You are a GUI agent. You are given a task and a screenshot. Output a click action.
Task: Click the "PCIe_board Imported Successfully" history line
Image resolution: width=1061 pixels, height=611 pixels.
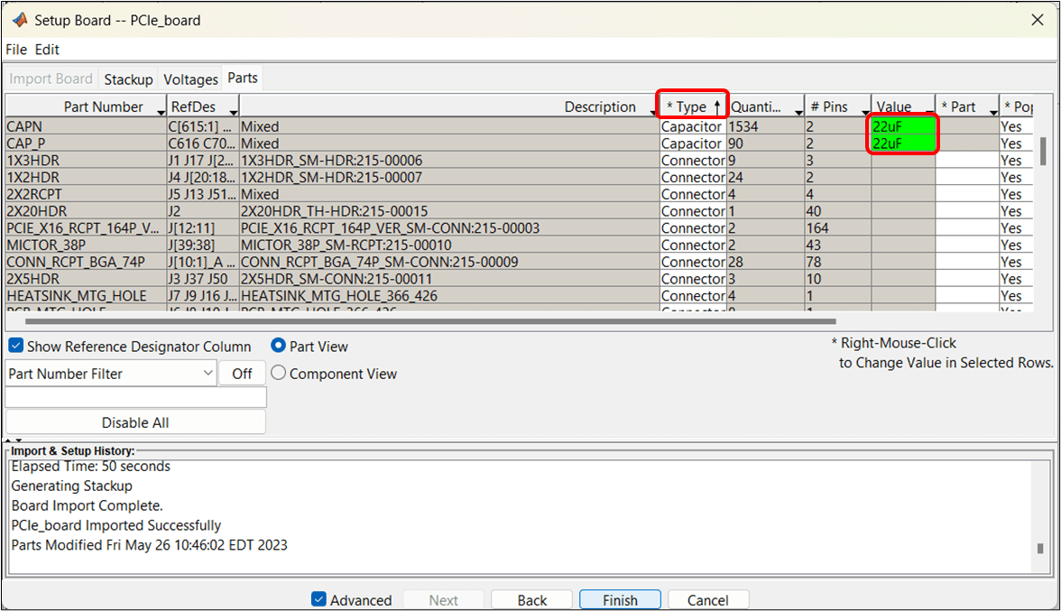(x=115, y=525)
